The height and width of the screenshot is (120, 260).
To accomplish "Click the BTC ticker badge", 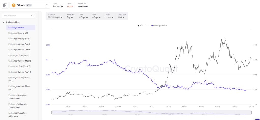I will tap(29, 5).
